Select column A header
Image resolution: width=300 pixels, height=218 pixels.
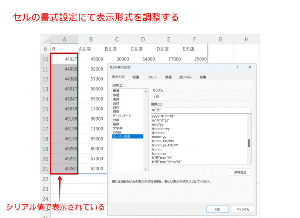[64, 39]
